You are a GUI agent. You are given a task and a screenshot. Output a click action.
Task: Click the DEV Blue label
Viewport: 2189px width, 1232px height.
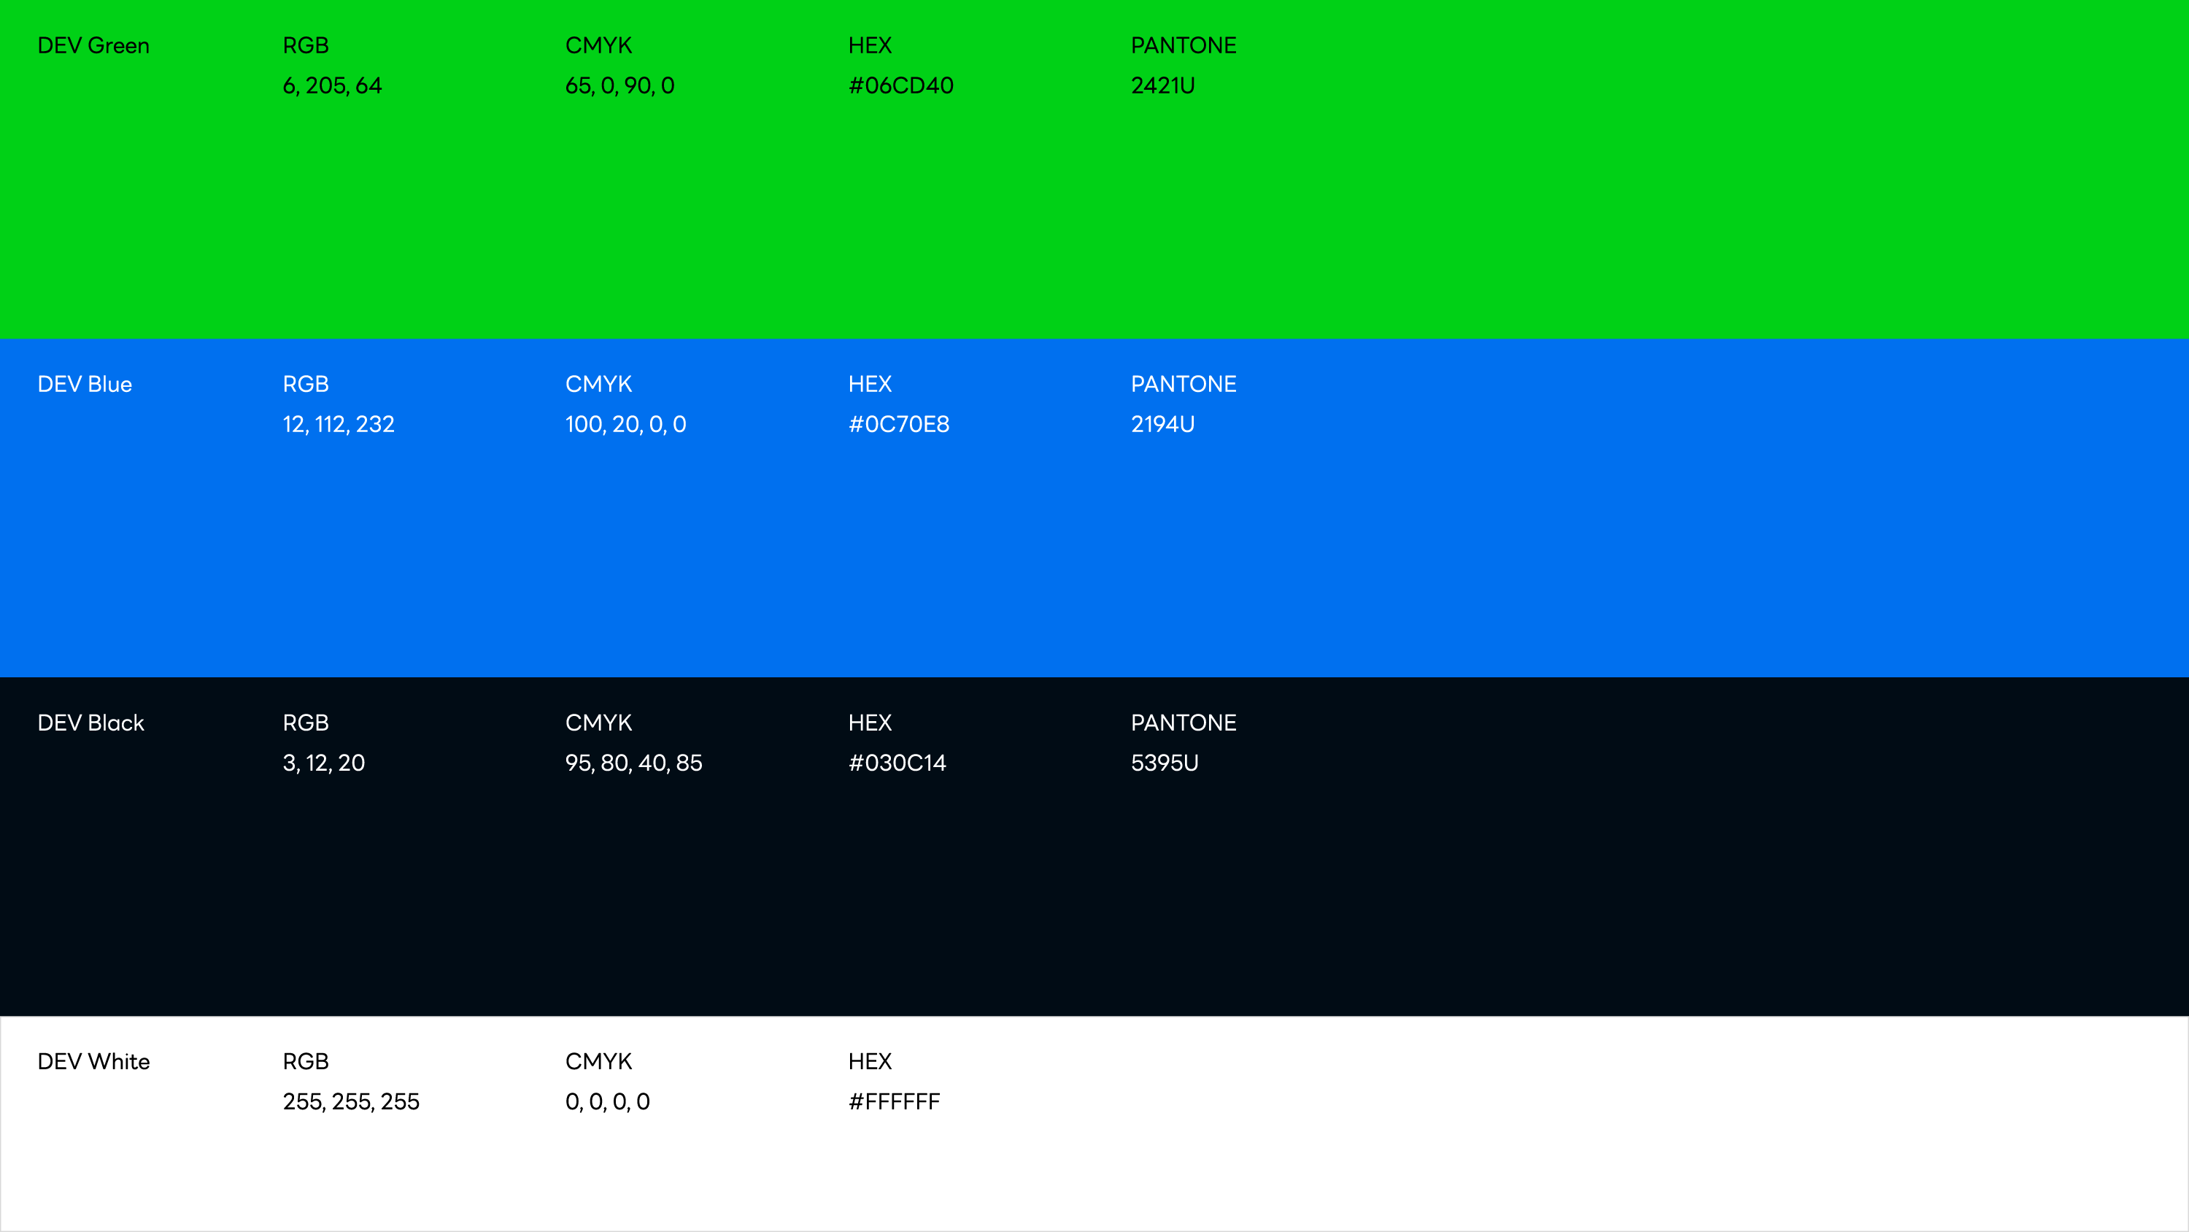pos(85,385)
